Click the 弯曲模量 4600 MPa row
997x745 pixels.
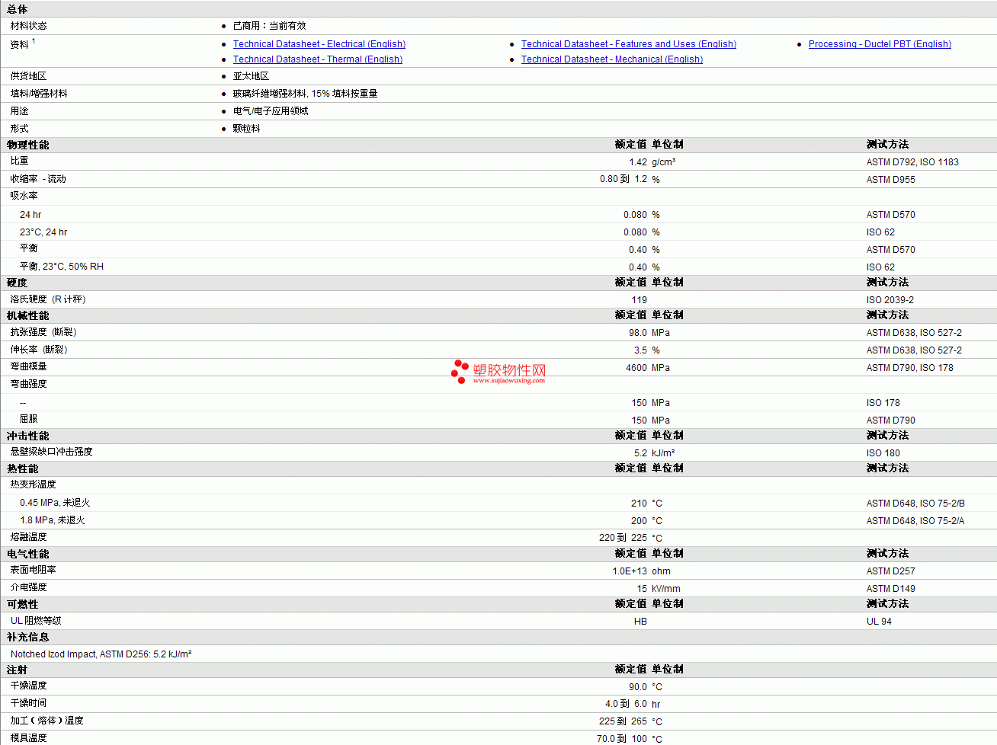tap(498, 367)
